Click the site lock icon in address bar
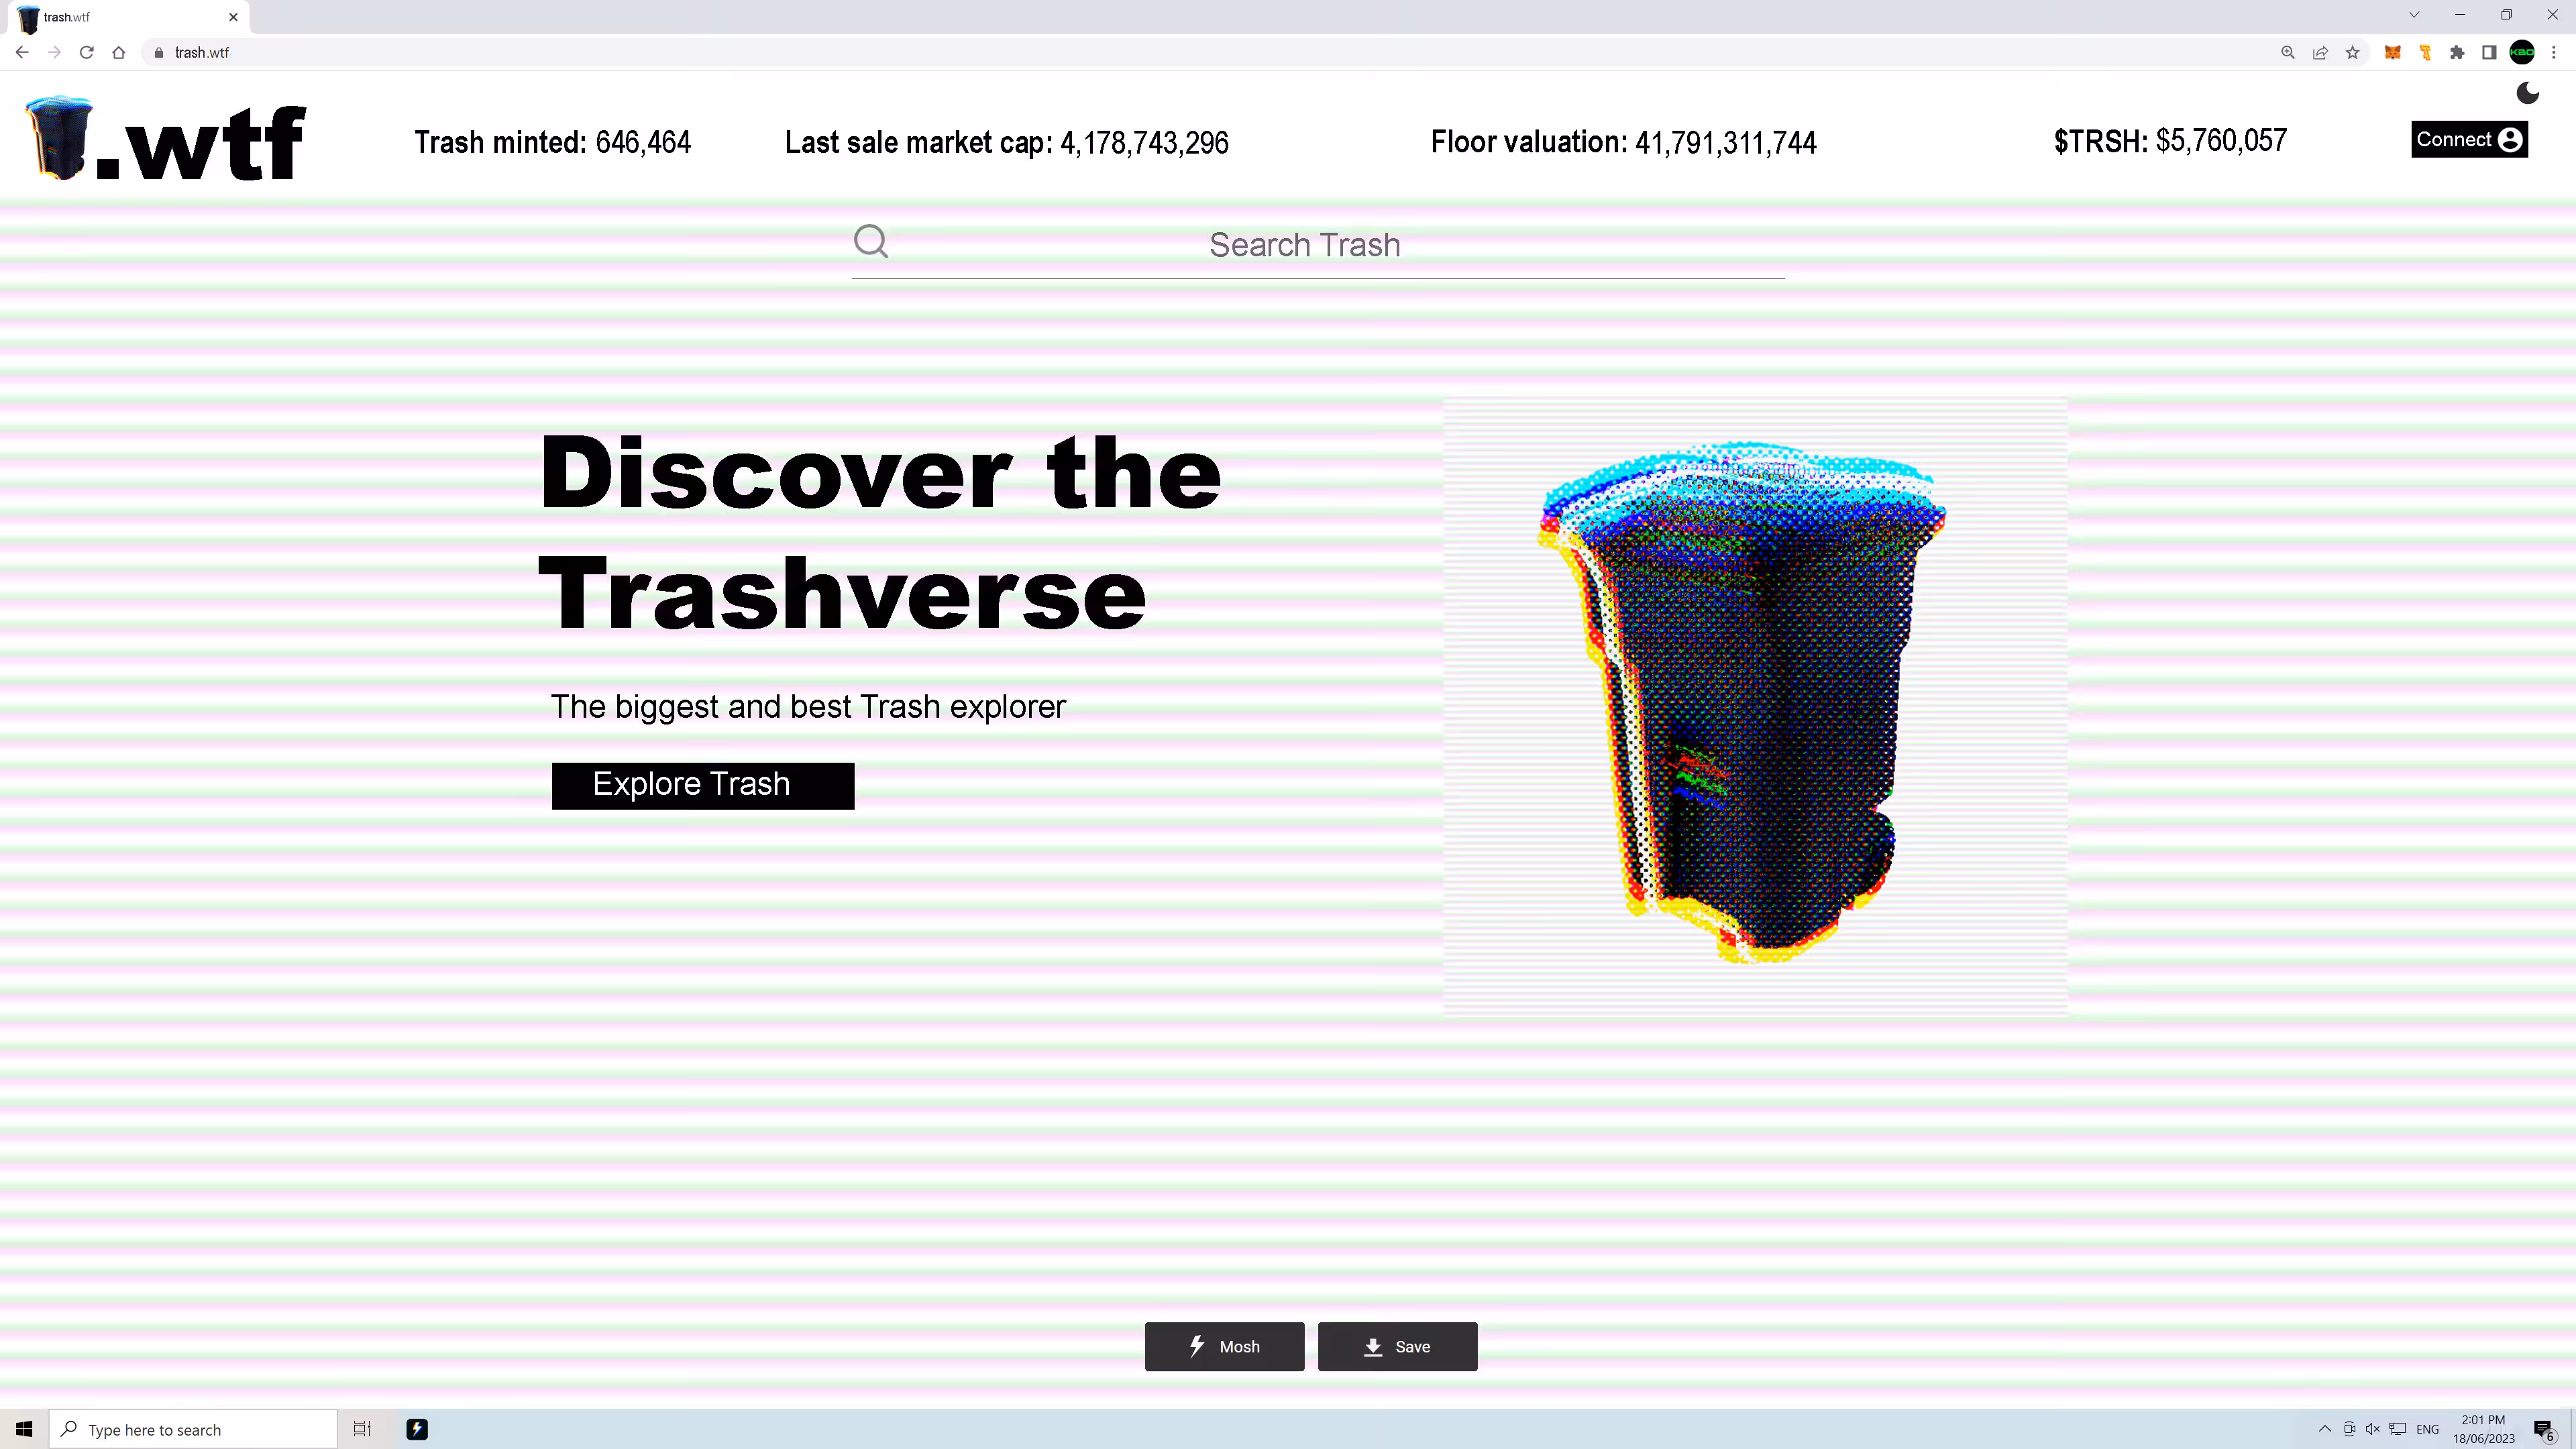Image resolution: width=2576 pixels, height=1449 pixels. 158,52
